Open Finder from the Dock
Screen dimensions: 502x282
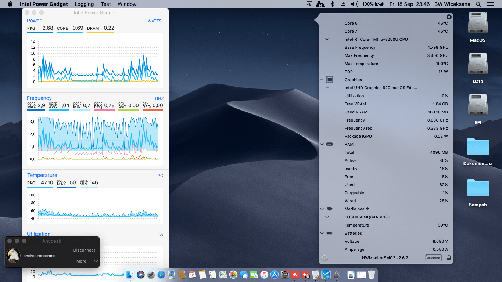(x=130, y=274)
